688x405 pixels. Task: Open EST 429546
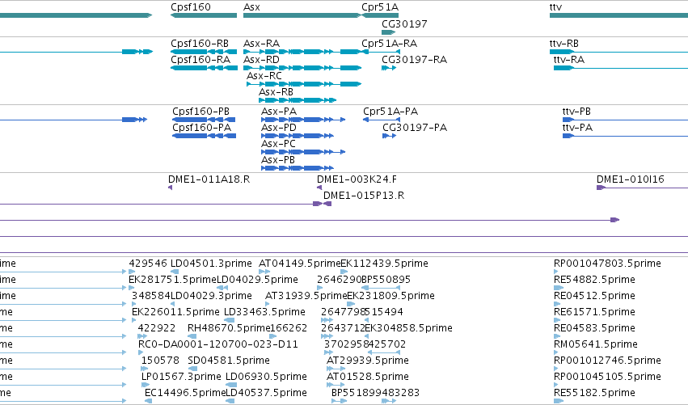148,264
